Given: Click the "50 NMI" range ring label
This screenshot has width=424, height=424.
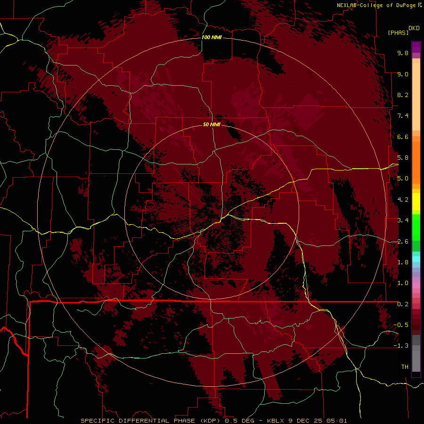Looking at the screenshot, I should tap(212, 124).
